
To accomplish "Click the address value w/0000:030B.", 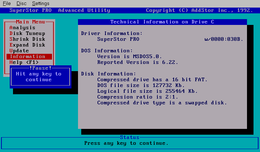I will pos(224,39).
